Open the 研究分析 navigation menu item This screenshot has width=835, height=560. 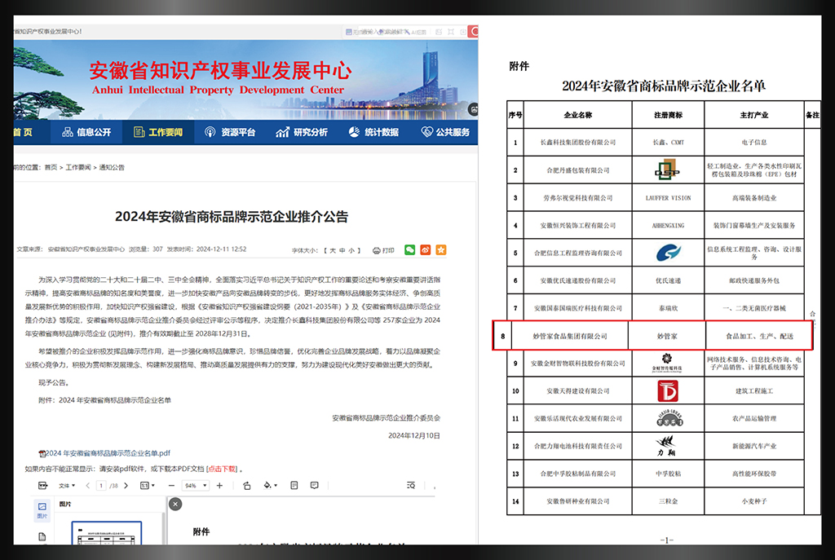[302, 132]
